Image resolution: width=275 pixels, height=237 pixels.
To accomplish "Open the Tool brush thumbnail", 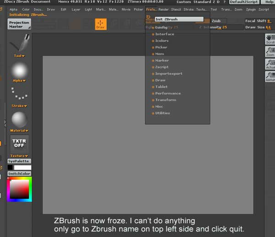I will [x=19, y=44].
